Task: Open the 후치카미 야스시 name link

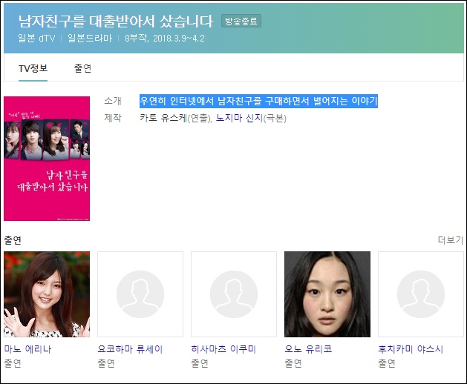Action: pos(411,348)
